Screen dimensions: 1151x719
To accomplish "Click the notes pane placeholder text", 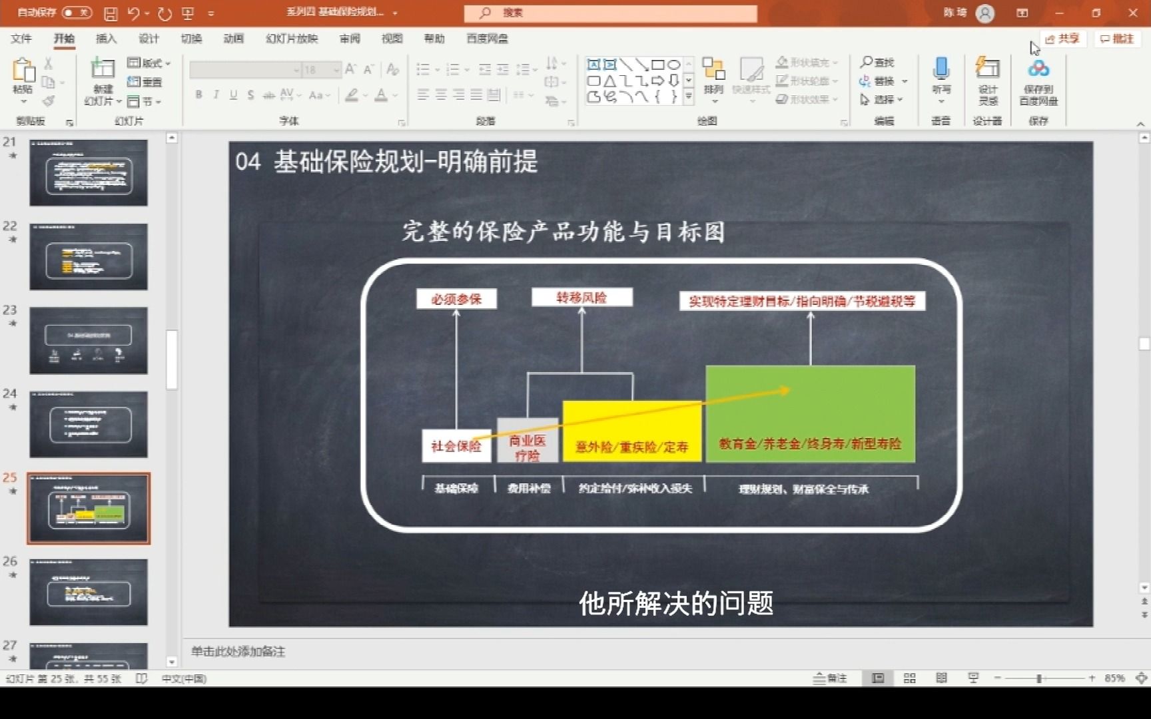I will [238, 651].
